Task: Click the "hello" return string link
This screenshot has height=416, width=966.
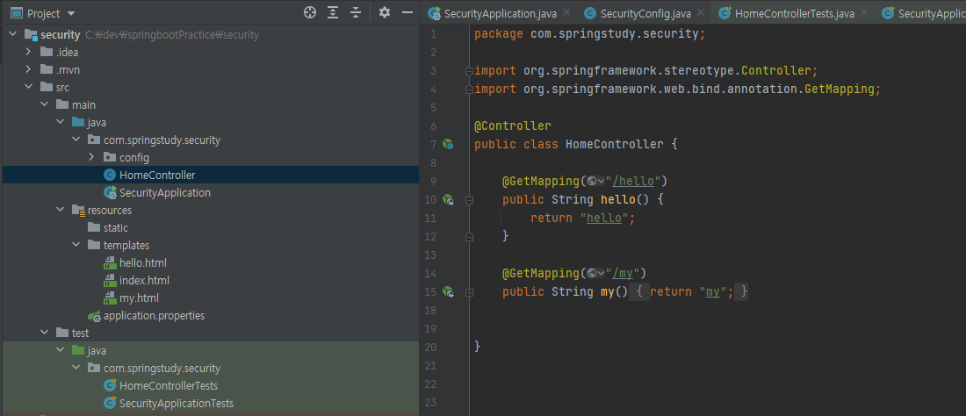Action: point(604,218)
